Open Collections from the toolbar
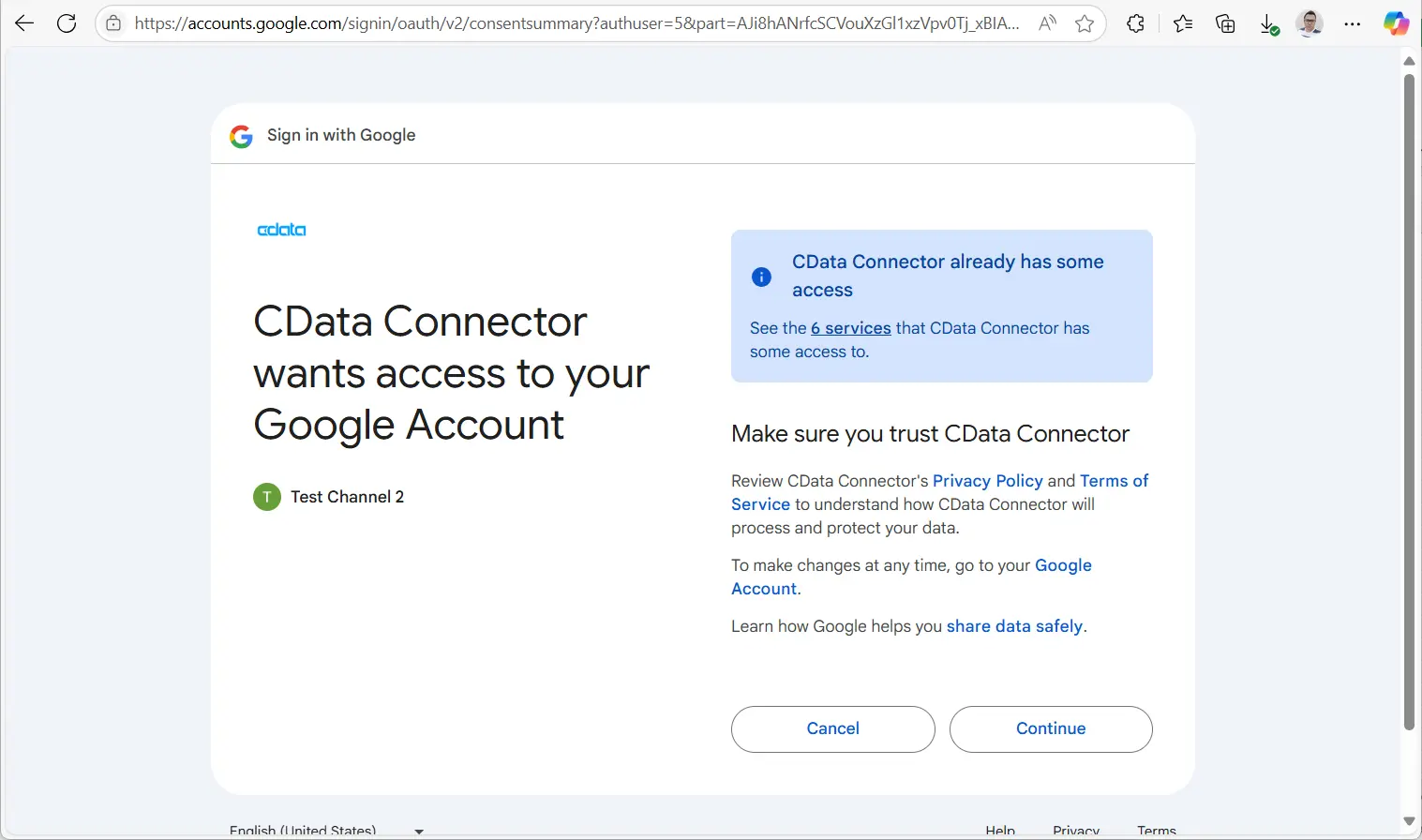Screen dimensions: 1422x840 (x=1224, y=23)
